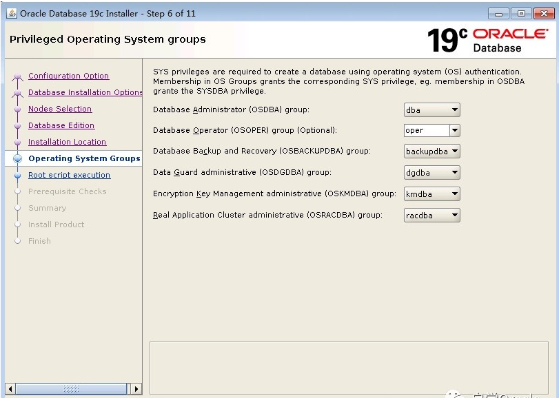
Task: Go to Database Installation Options step
Action: click(85, 92)
